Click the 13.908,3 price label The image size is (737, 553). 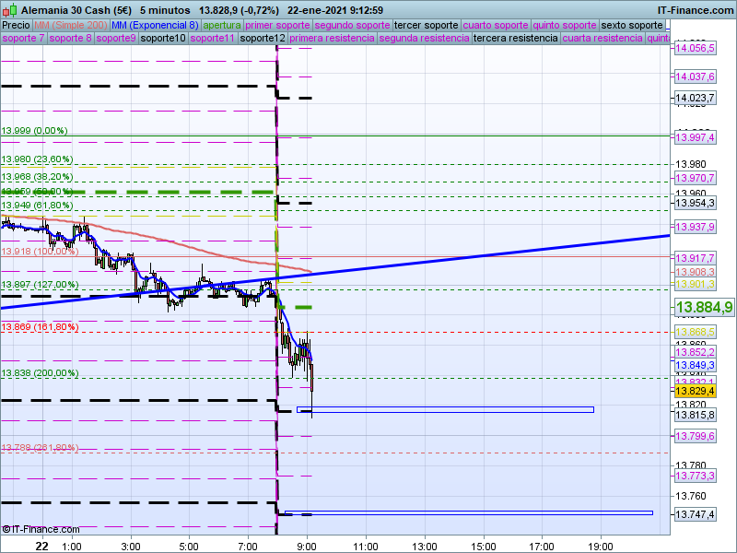695,272
